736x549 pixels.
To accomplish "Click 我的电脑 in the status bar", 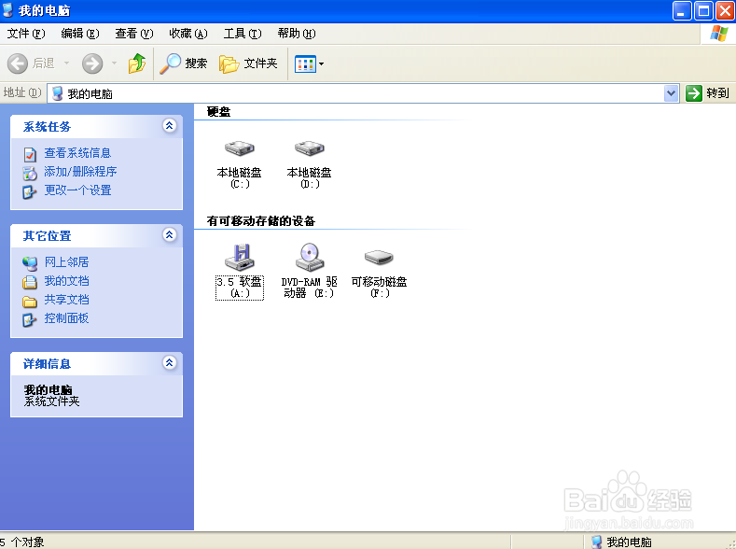I will tap(629, 542).
